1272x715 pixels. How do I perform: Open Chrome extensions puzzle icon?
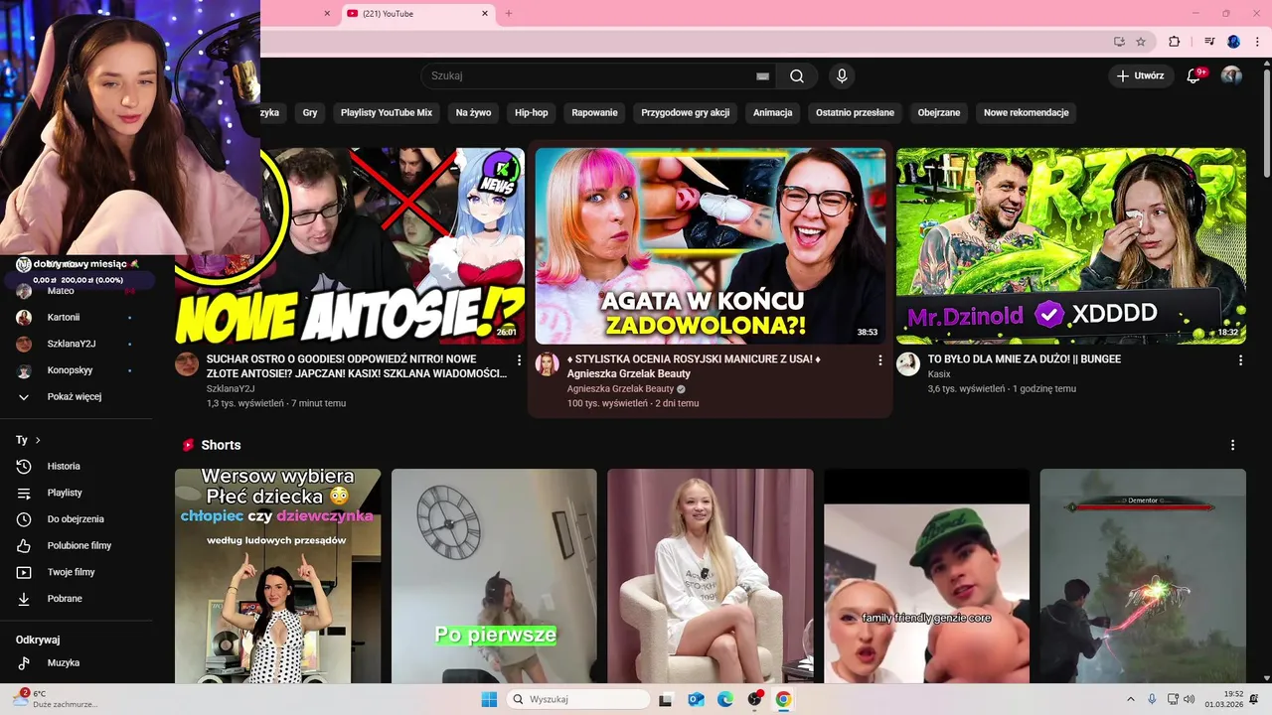click(1174, 42)
